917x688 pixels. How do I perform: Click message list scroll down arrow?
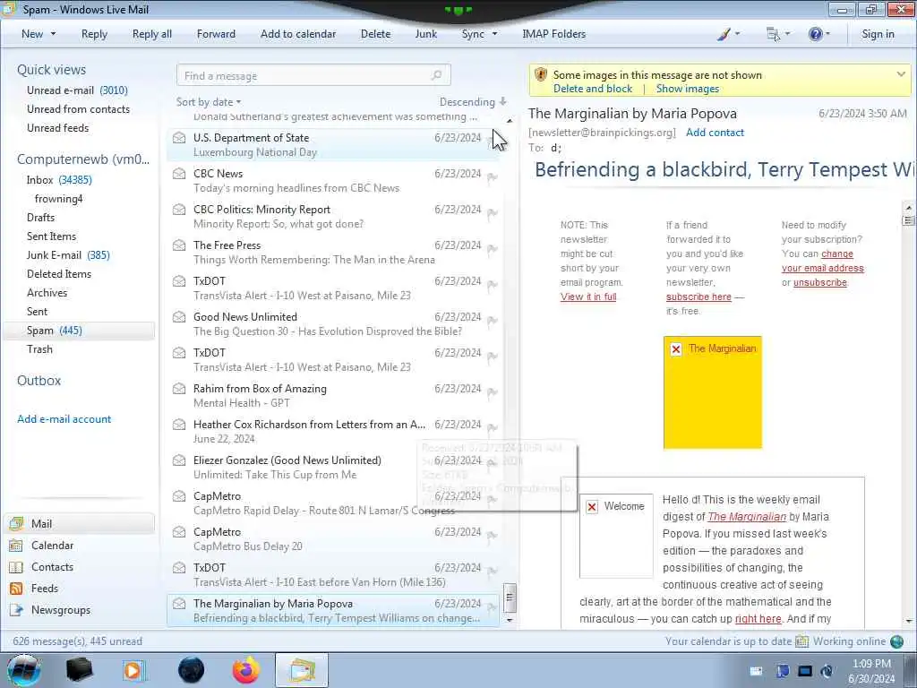[x=510, y=620]
